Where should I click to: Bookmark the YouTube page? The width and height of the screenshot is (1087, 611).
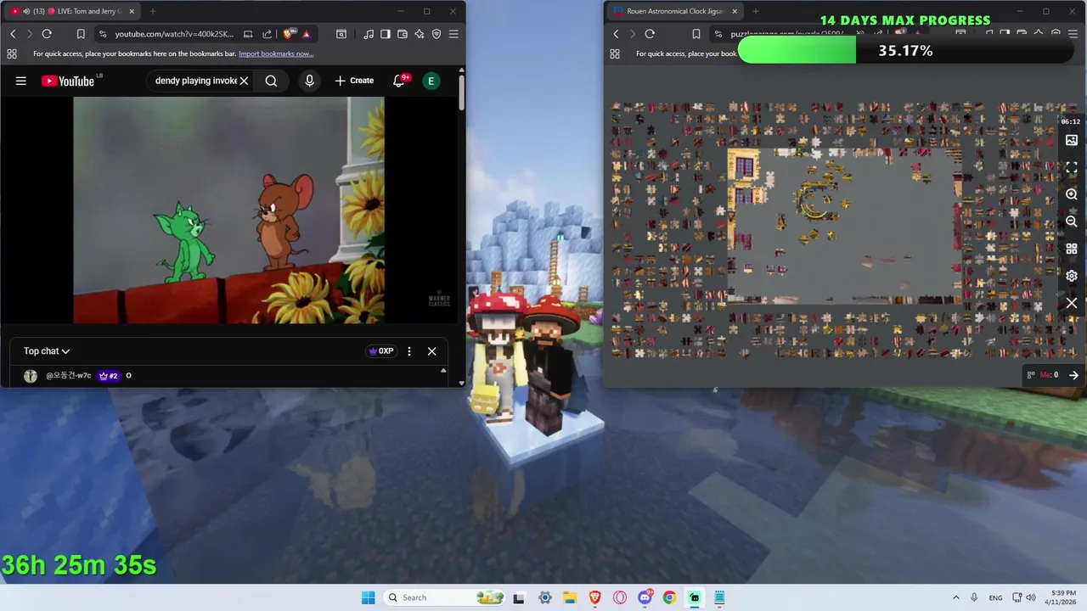click(x=81, y=34)
